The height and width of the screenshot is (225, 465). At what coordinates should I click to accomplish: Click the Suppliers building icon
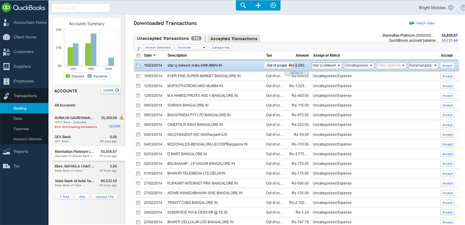(6, 67)
